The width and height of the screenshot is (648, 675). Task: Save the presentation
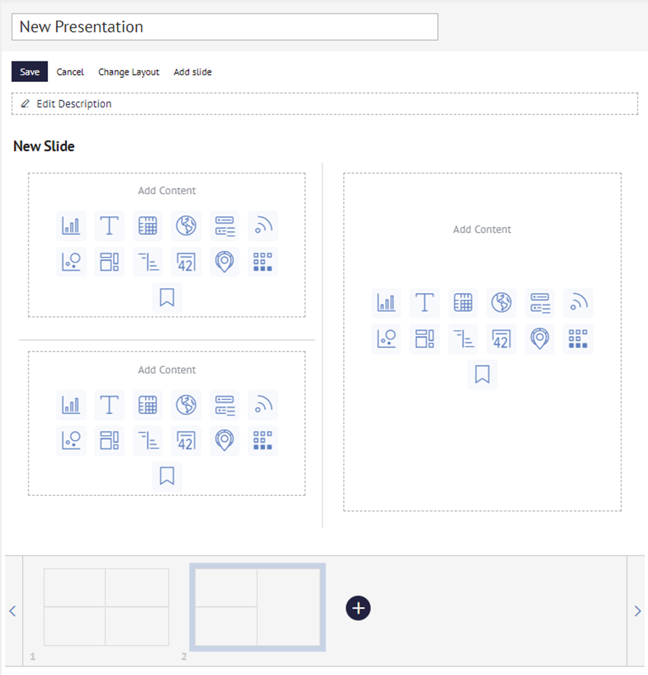[x=30, y=72]
